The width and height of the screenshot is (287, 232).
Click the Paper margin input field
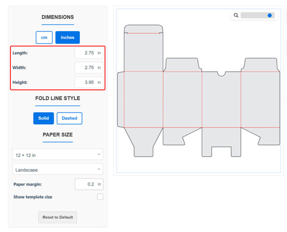coord(89,184)
